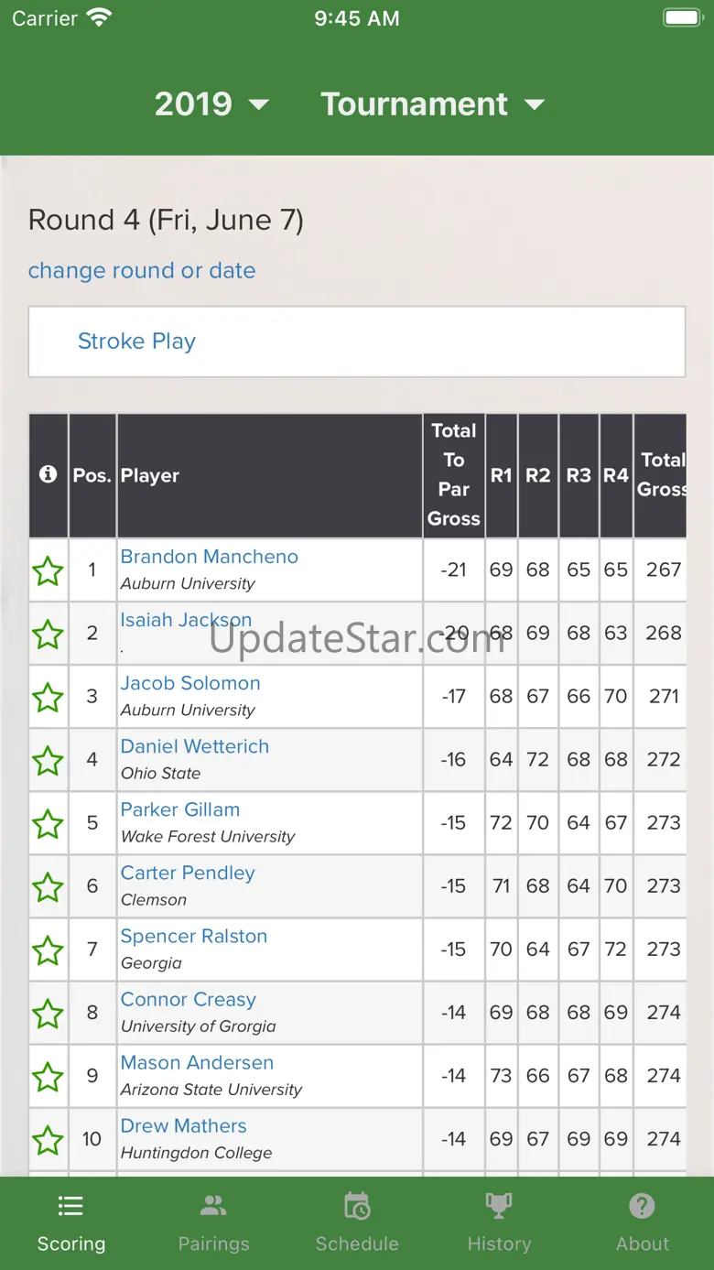The height and width of the screenshot is (1270, 714).
Task: Open the 2019 year dropdown
Action: pyautogui.click(x=211, y=104)
